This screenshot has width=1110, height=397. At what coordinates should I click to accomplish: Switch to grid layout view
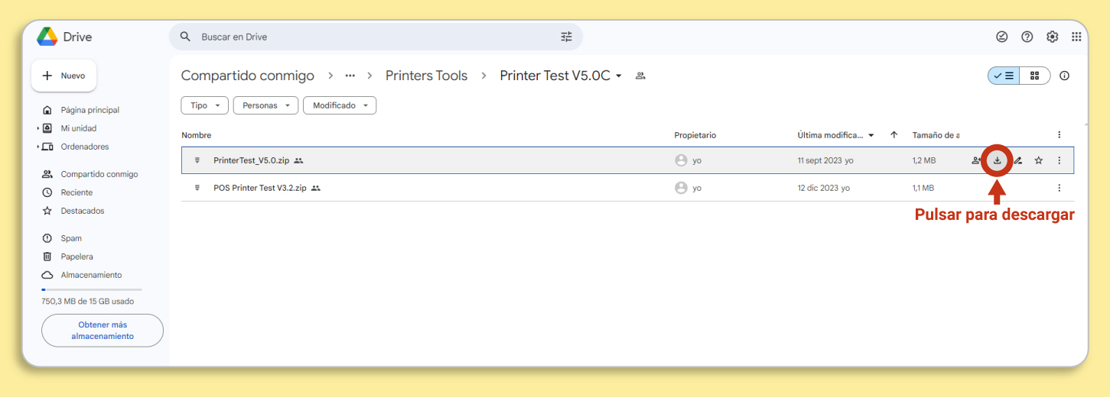(x=1035, y=76)
